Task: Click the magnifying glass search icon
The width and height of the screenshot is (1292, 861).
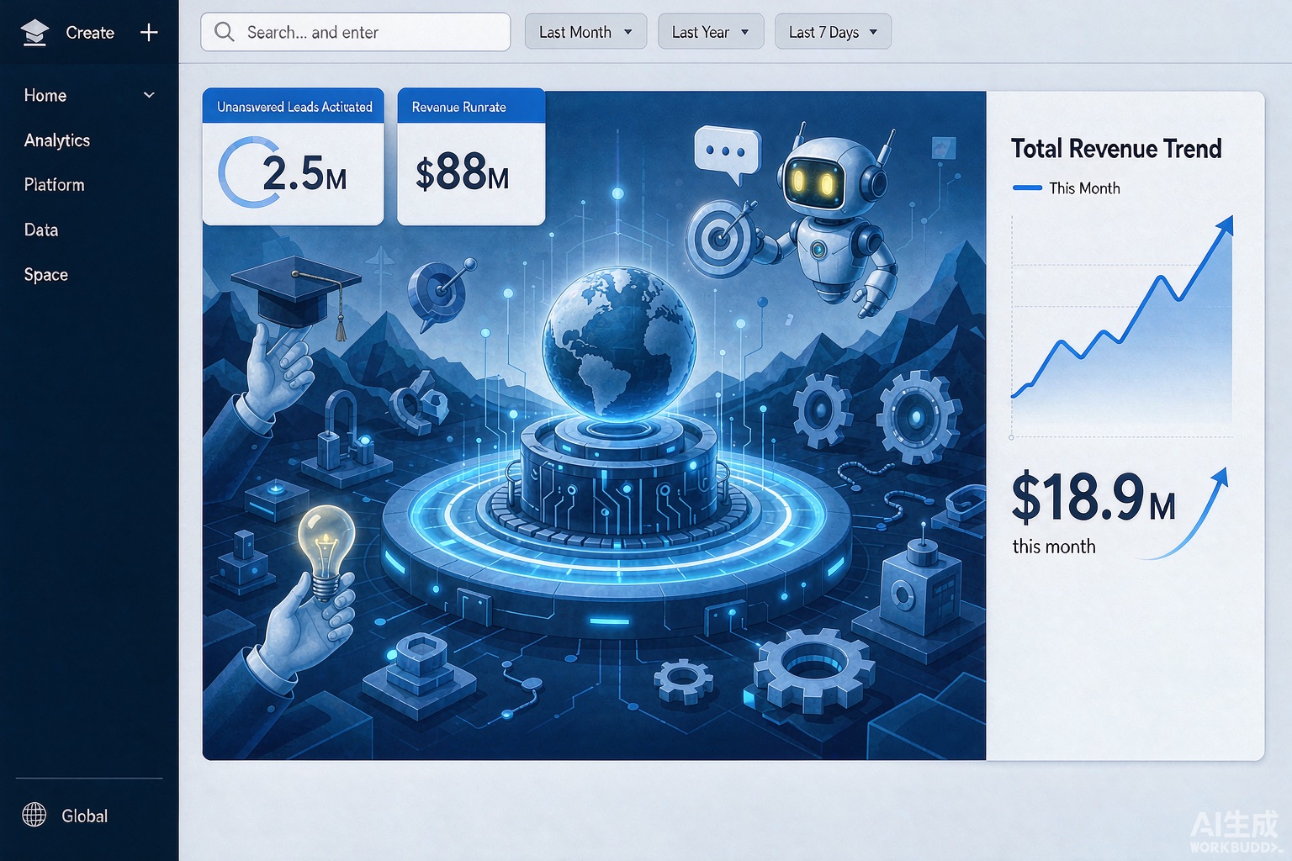Action: coord(225,32)
